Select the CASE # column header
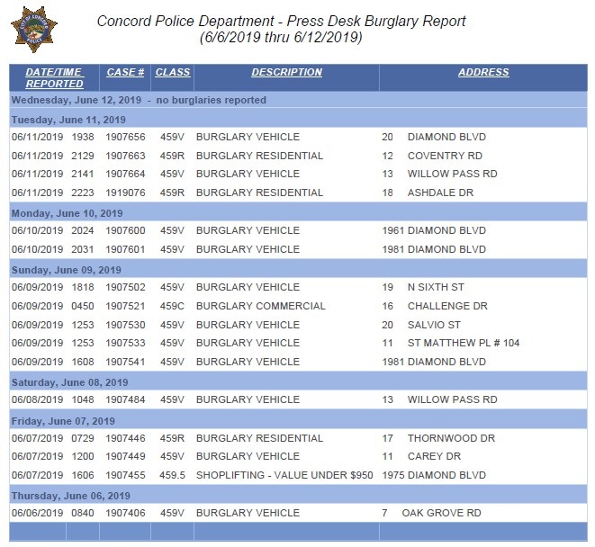Image resolution: width=595 pixels, height=547 pixels. 125,72
